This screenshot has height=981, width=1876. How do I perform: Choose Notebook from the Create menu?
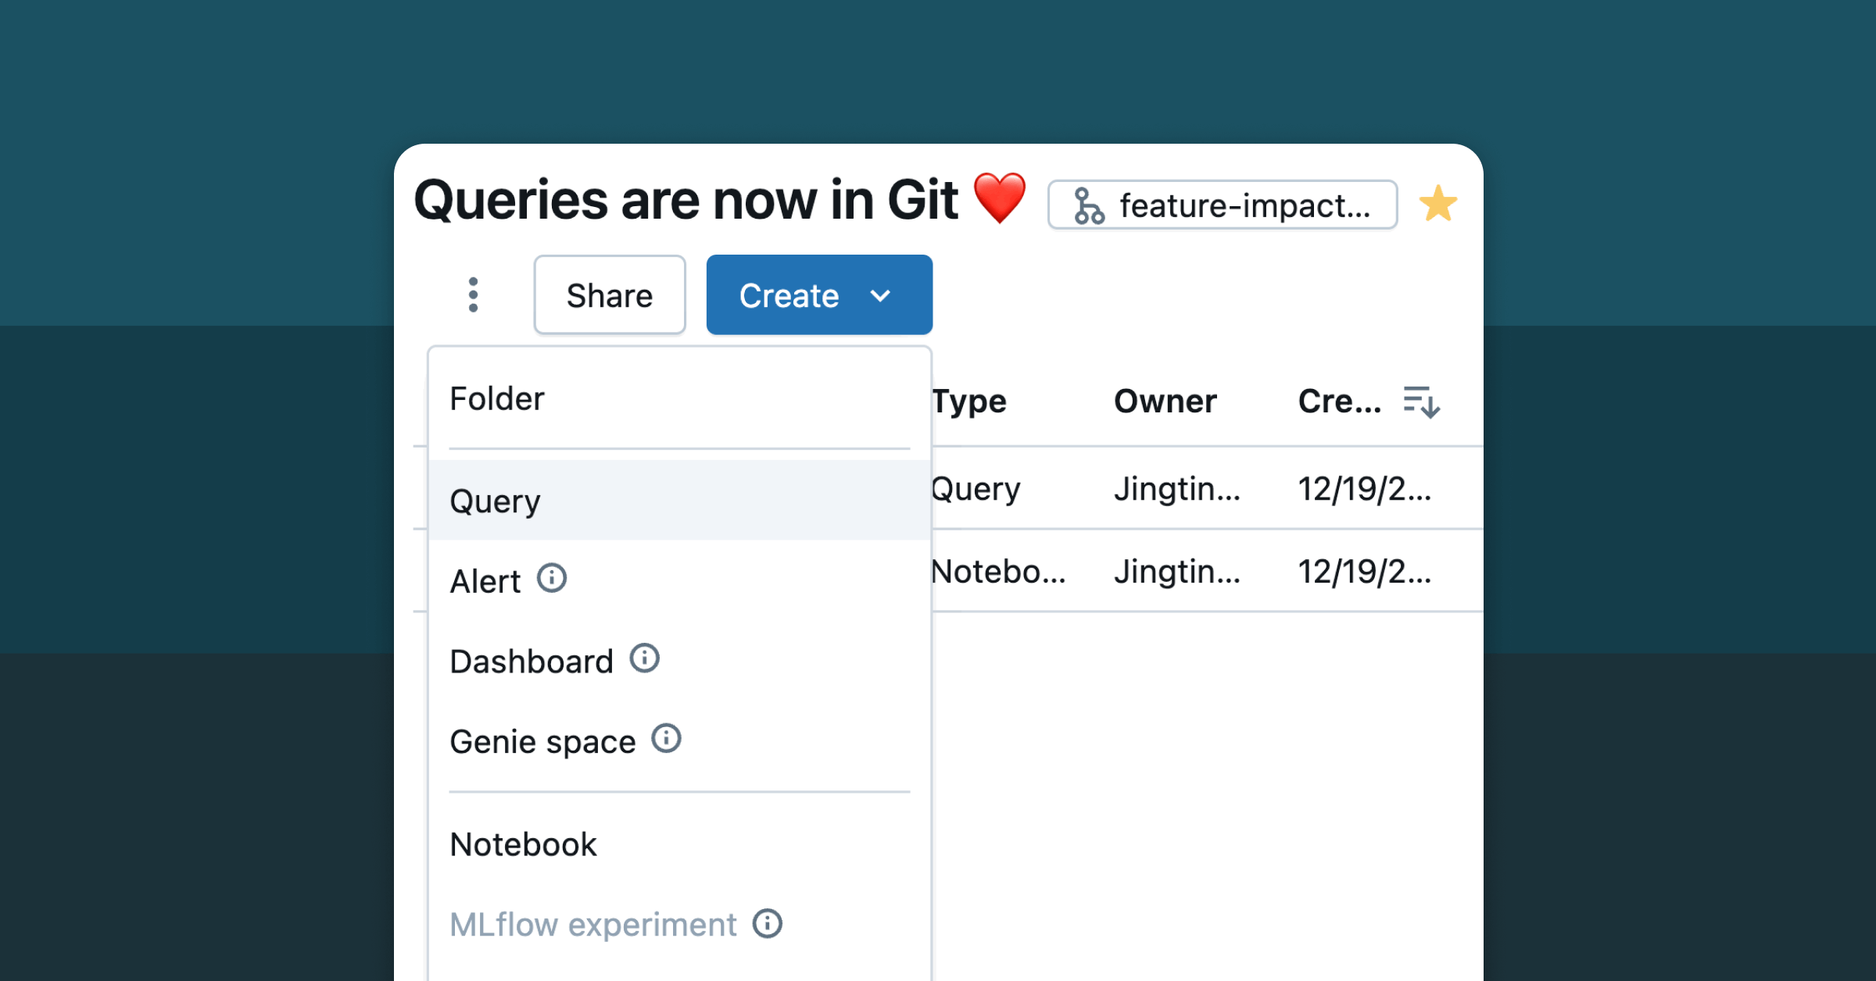523,845
